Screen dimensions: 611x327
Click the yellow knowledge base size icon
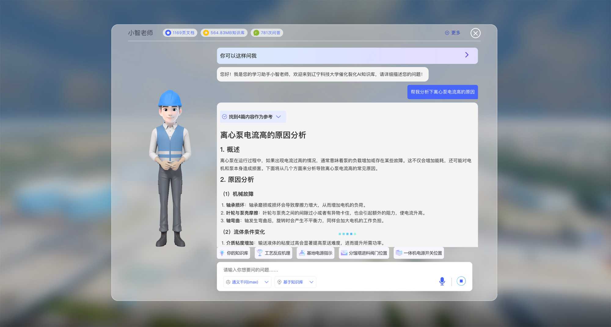pyautogui.click(x=206, y=33)
